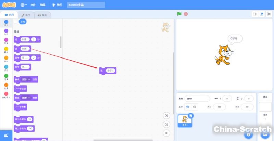Reset workspace zoom with the equals icon
274x141 pixels.
pyautogui.click(x=166, y=133)
